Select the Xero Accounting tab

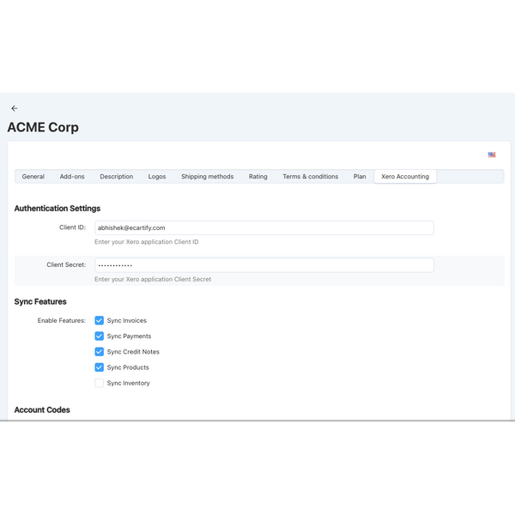[x=404, y=177]
